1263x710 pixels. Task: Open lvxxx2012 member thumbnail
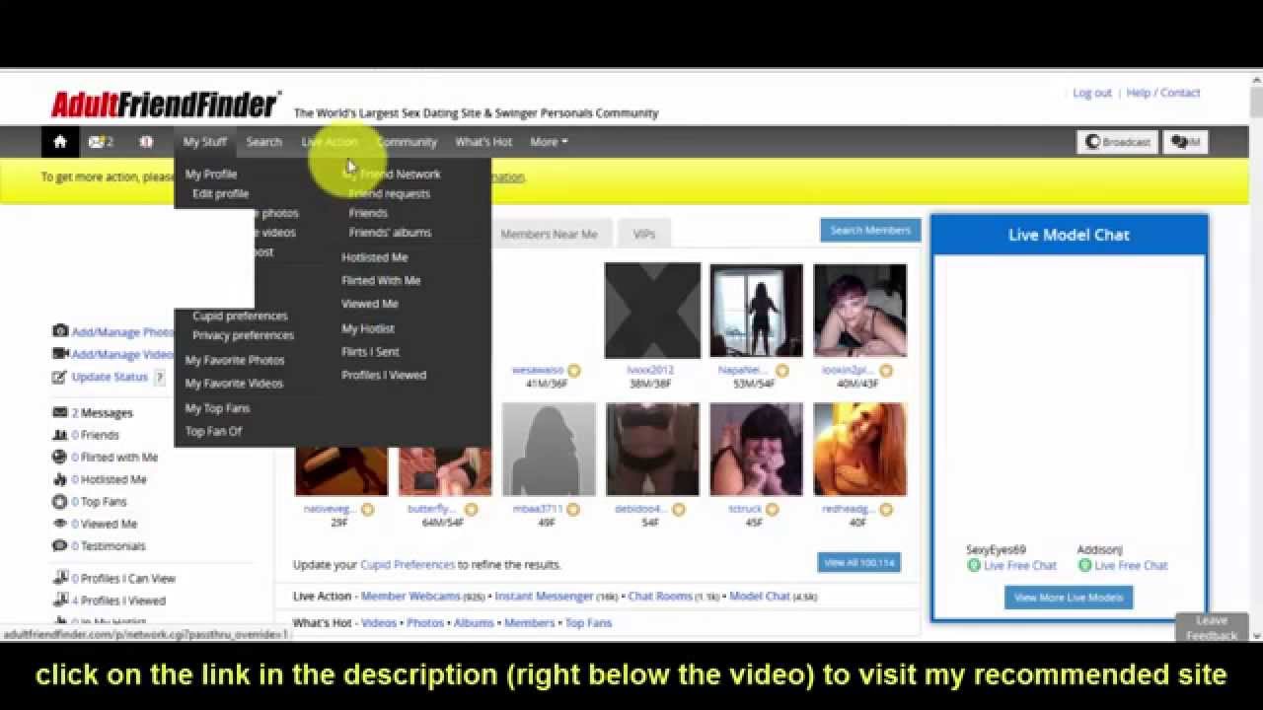click(x=652, y=310)
